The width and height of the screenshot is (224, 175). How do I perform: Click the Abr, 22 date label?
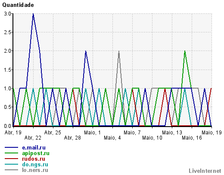33,138
